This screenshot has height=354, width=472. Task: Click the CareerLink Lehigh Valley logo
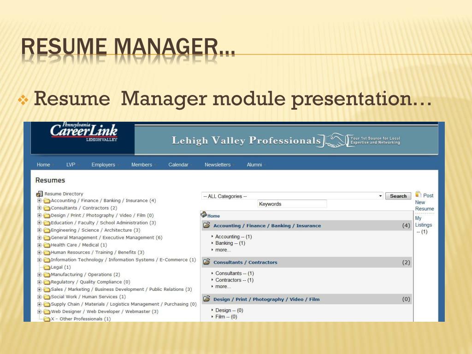click(84, 132)
